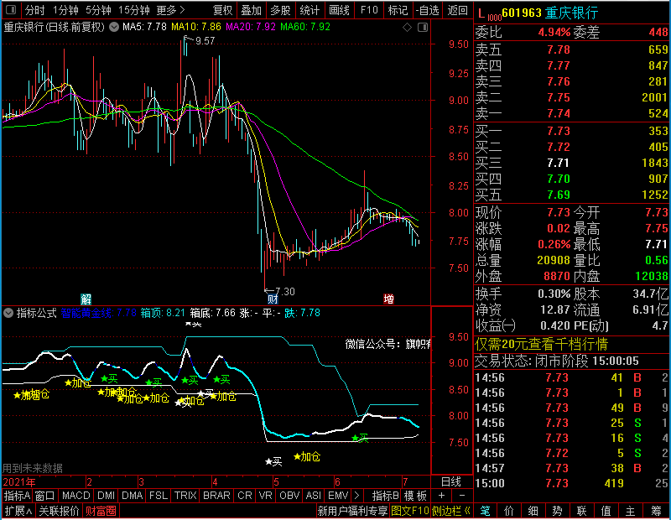Click the L1000 level indicator icon
The width and height of the screenshot is (671, 520).
(x=489, y=14)
